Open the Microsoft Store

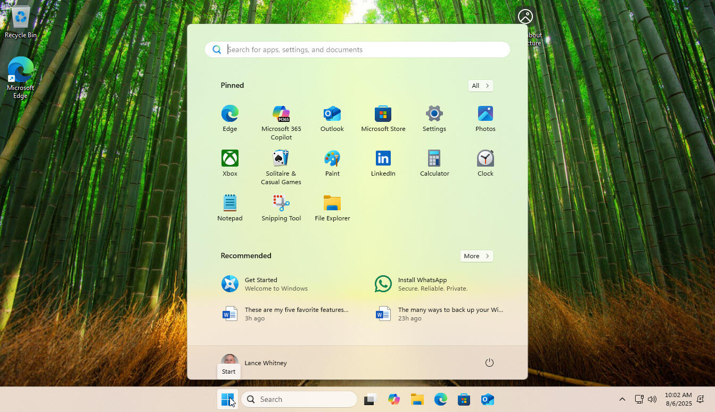coord(383,118)
